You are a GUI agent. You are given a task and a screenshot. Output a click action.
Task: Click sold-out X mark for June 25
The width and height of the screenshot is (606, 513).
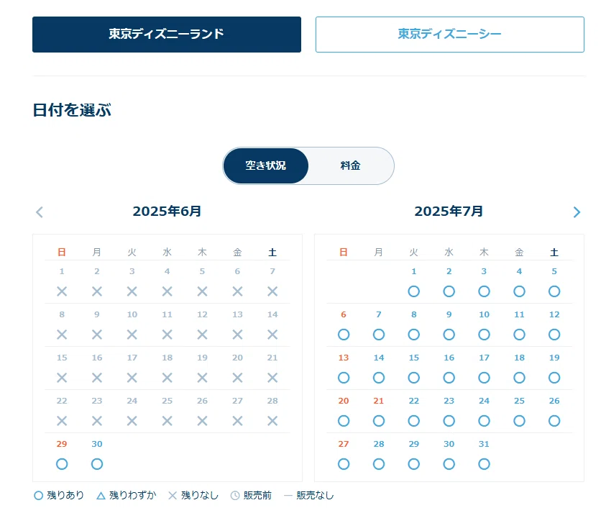point(167,421)
